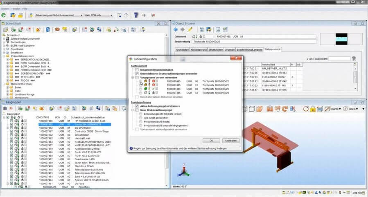Viewport: 368px width, 197px height.
Task: Enable 'Dokumentversion beibehalten' checkbox
Action: [x=137, y=70]
